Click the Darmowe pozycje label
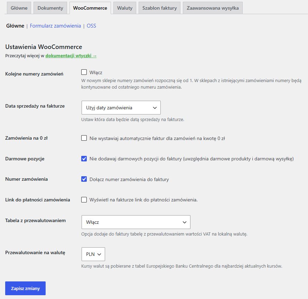Screen dimensions: 308x299 25,159
